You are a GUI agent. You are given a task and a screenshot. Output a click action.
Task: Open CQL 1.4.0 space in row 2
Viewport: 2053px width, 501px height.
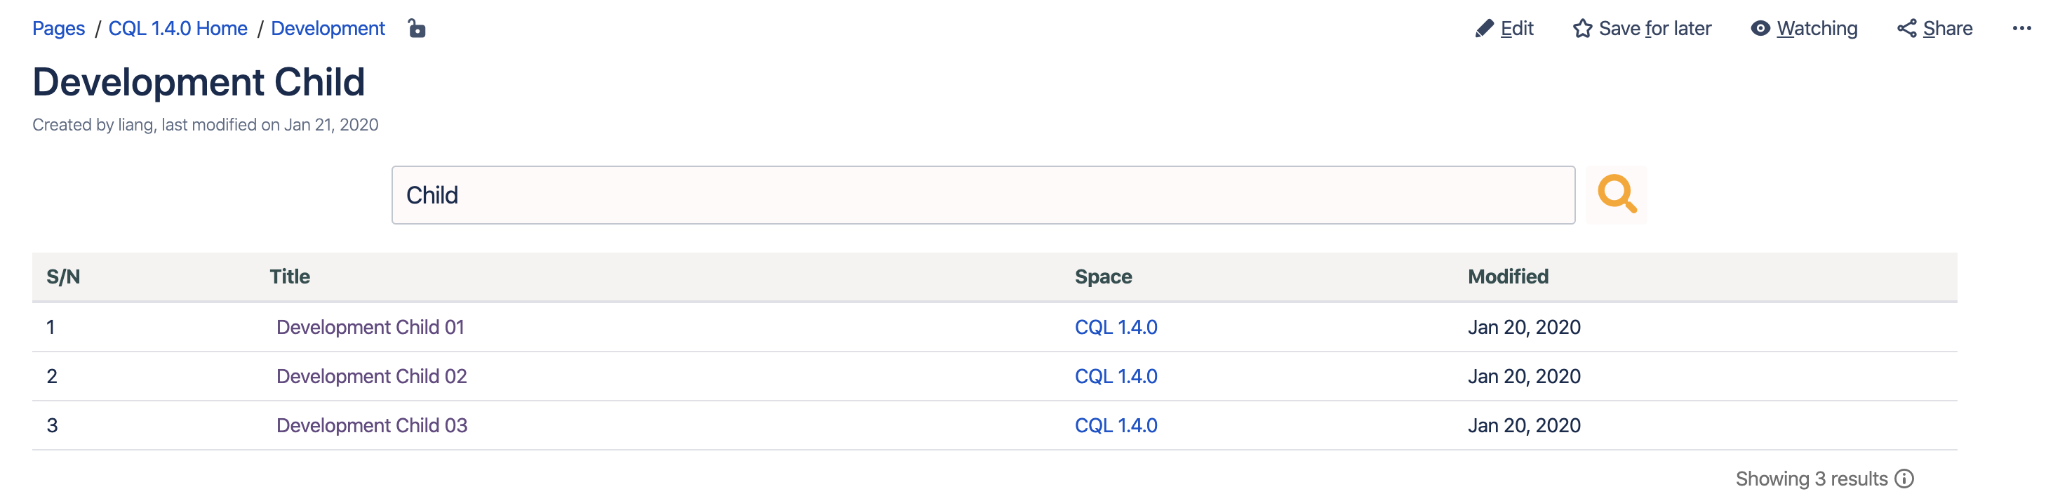1116,376
